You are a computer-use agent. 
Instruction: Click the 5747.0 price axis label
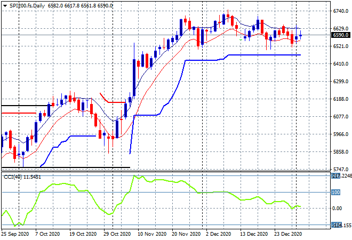click(341, 170)
